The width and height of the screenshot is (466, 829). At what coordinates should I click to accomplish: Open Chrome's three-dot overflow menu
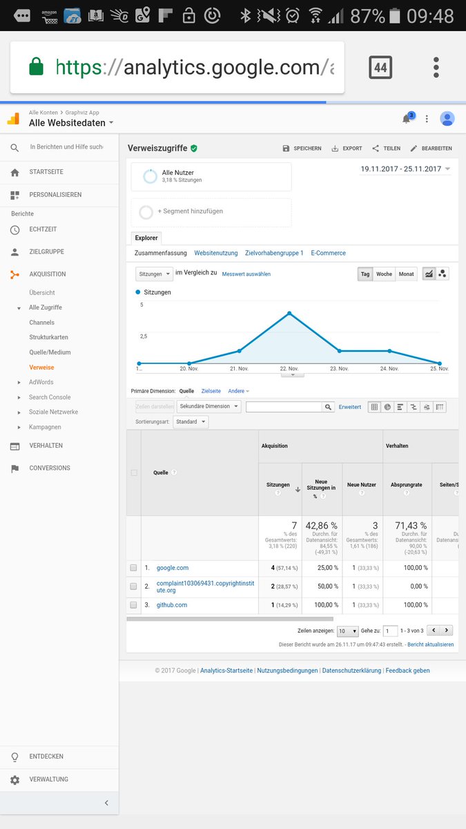pyautogui.click(x=436, y=67)
